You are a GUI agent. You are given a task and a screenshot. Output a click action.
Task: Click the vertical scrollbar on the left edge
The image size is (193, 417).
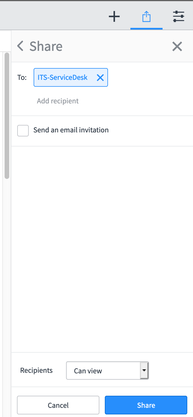coord(7,115)
